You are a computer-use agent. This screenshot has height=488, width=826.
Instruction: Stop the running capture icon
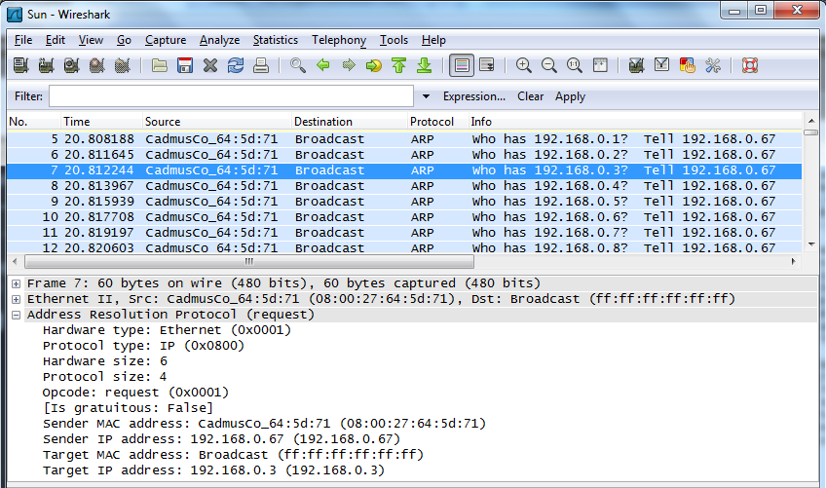[97, 65]
